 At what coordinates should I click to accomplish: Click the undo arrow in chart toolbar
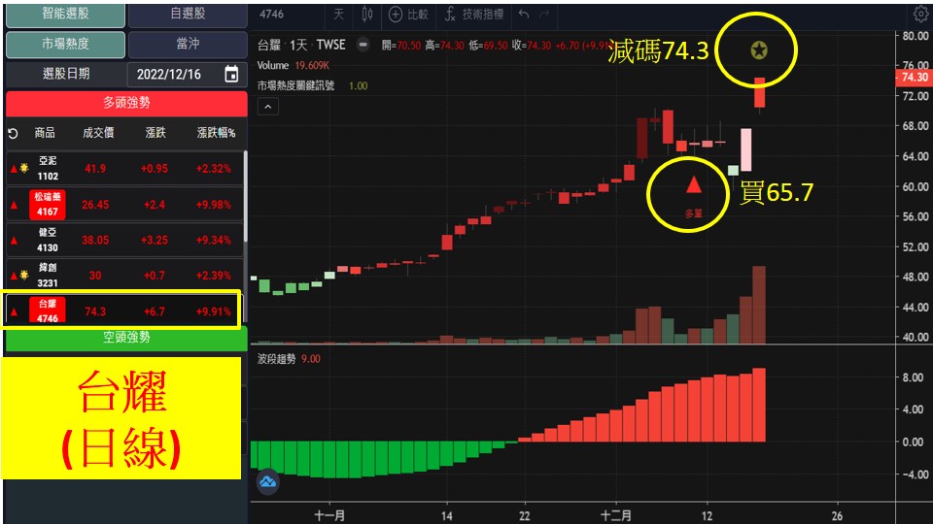tap(525, 14)
